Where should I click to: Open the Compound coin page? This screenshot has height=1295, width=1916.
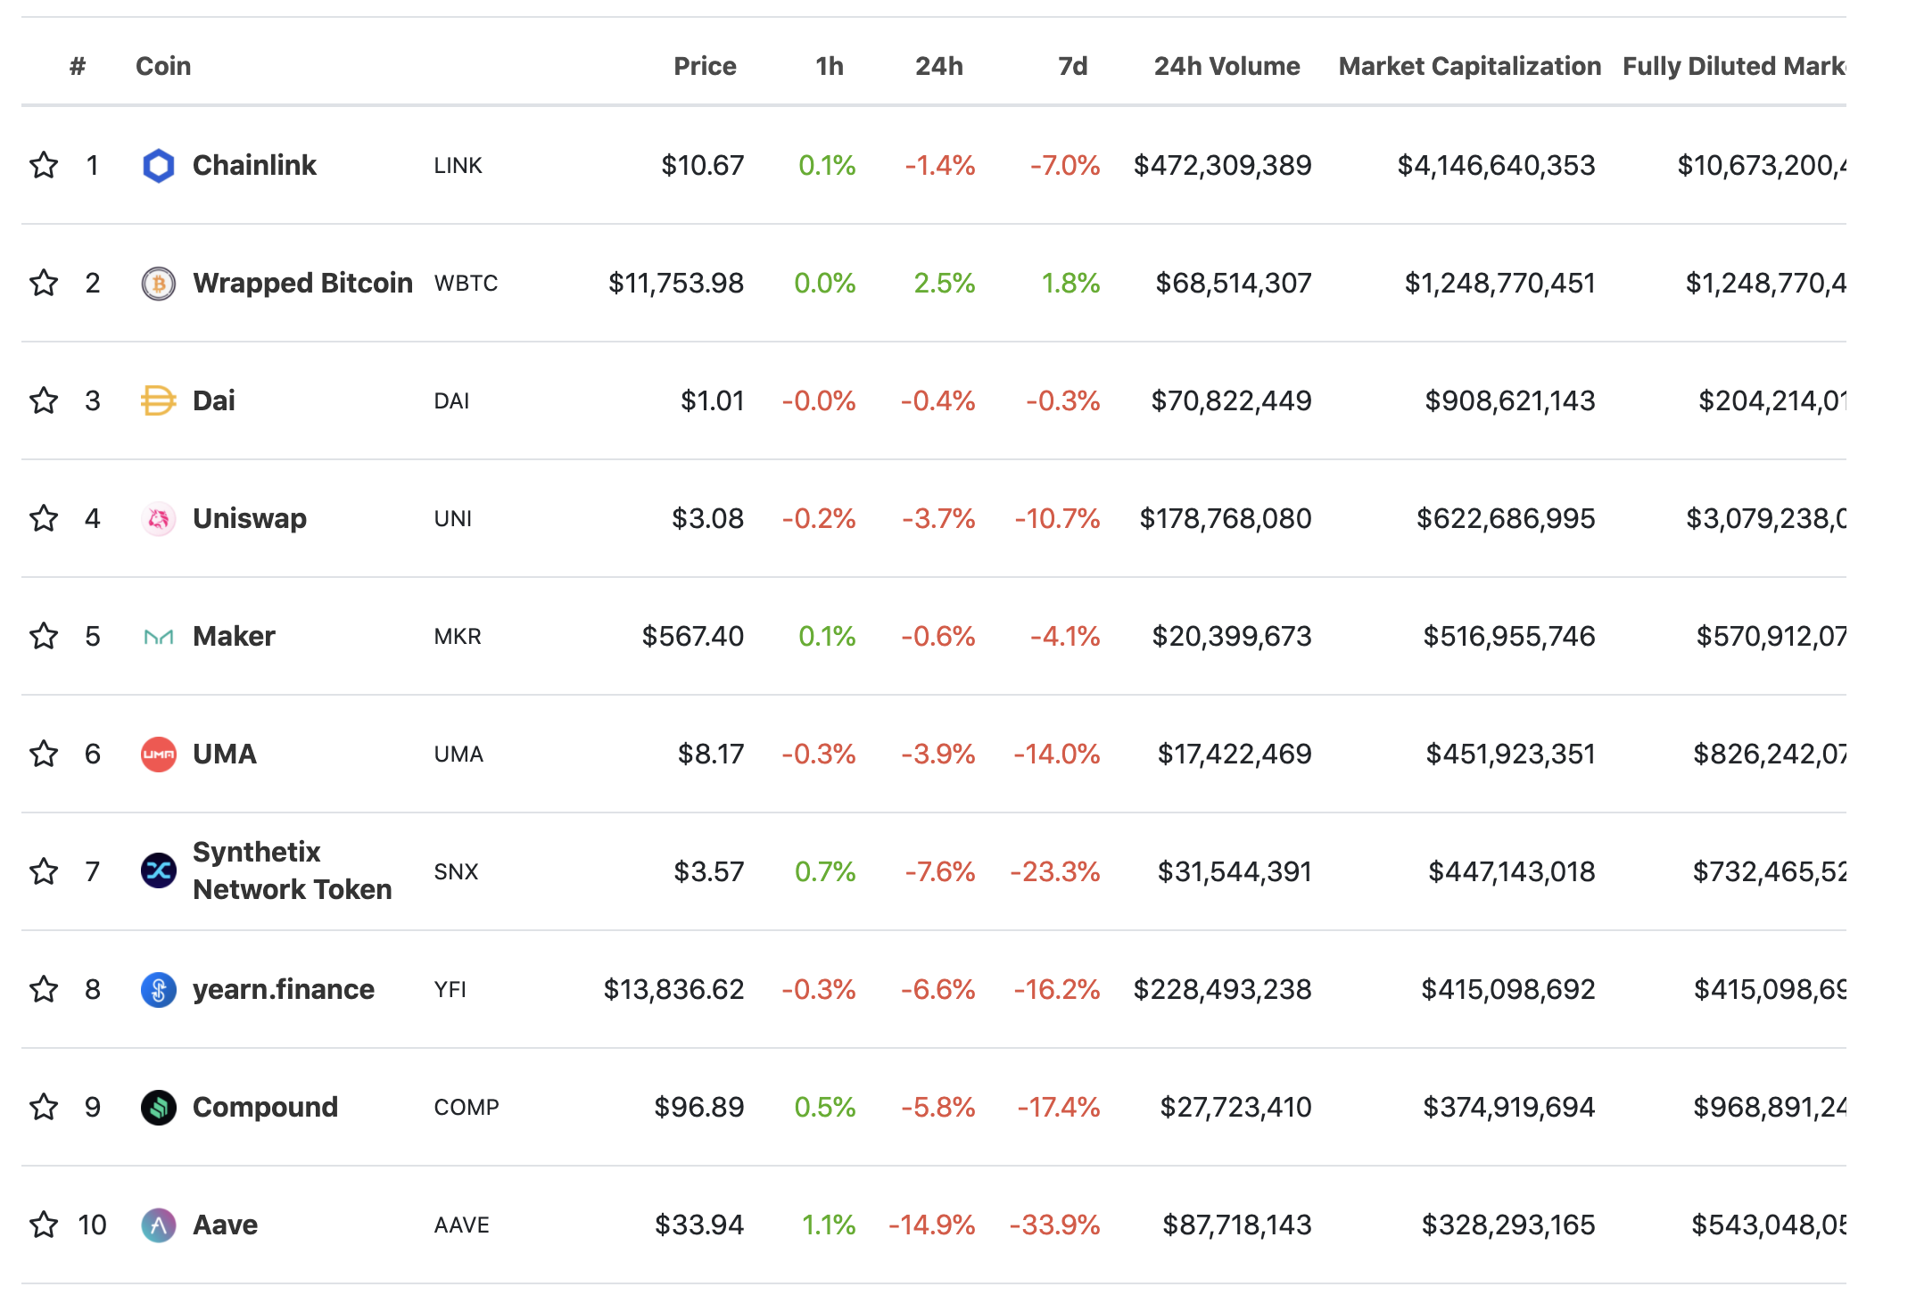(265, 1107)
